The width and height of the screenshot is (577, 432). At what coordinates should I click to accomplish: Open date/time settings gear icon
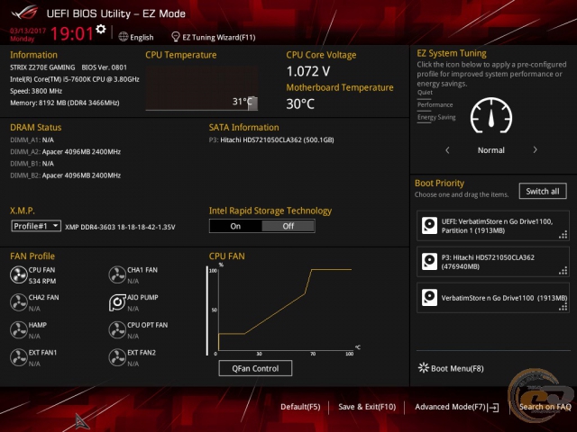tap(101, 29)
